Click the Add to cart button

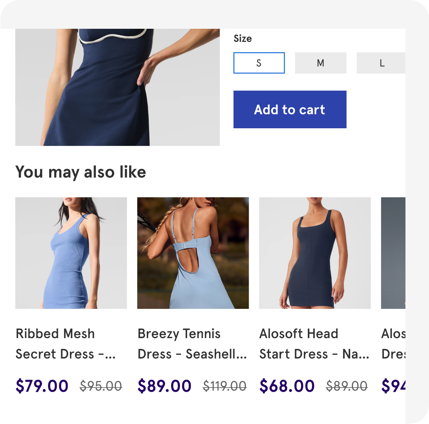pyautogui.click(x=290, y=109)
